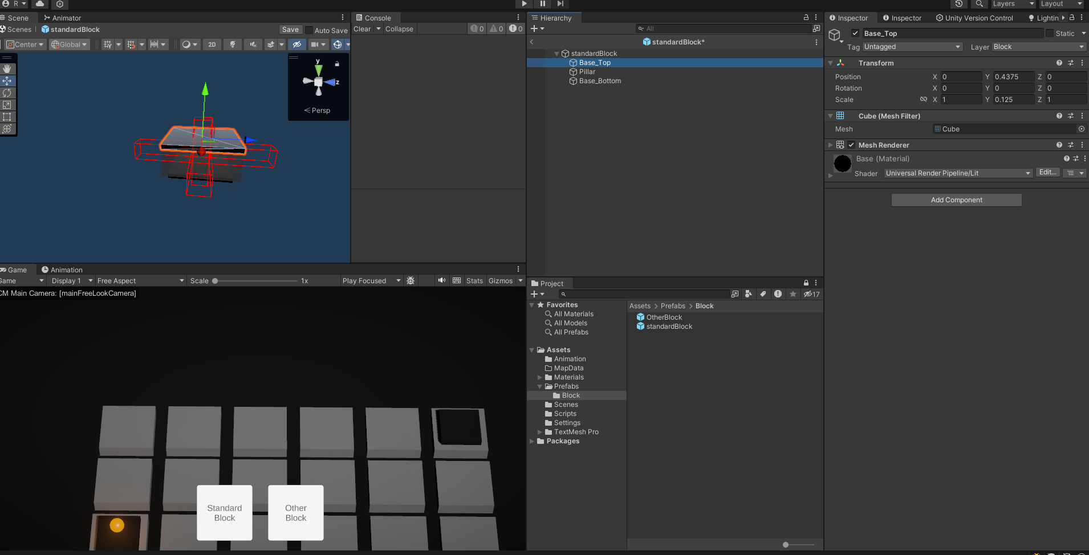Viewport: 1089px width, 555px height.
Task: Click the Step forward playback button
Action: point(560,3)
